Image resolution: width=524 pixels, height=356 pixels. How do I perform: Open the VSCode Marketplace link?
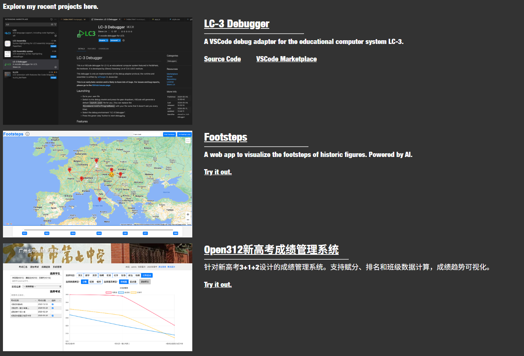click(286, 59)
